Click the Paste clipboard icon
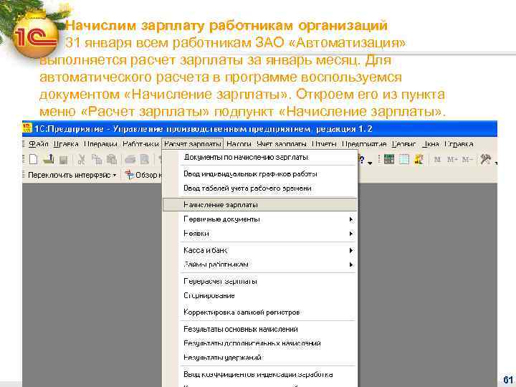The width and height of the screenshot is (516, 387). [x=112, y=160]
